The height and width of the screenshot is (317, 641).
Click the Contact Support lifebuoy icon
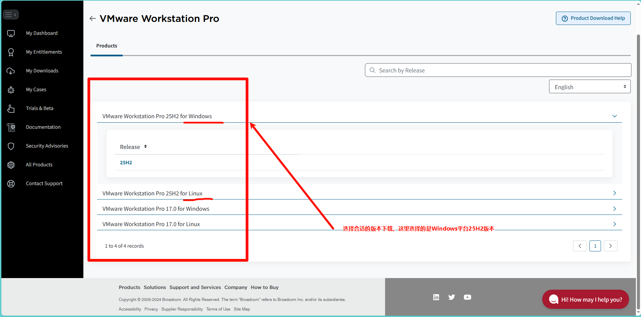click(11, 183)
